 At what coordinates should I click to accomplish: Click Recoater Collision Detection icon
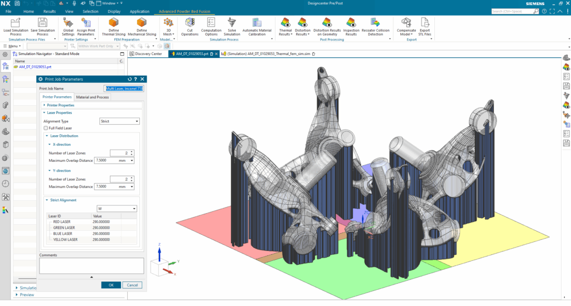click(375, 22)
